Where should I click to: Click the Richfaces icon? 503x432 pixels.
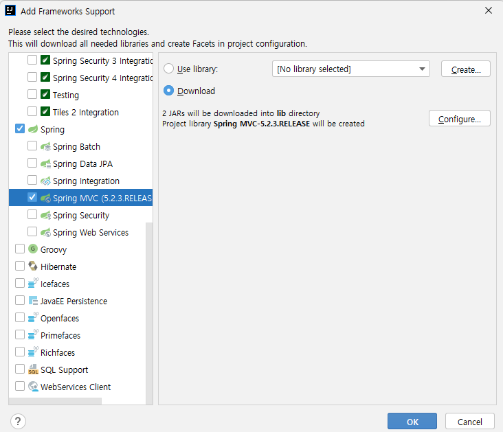tap(33, 352)
